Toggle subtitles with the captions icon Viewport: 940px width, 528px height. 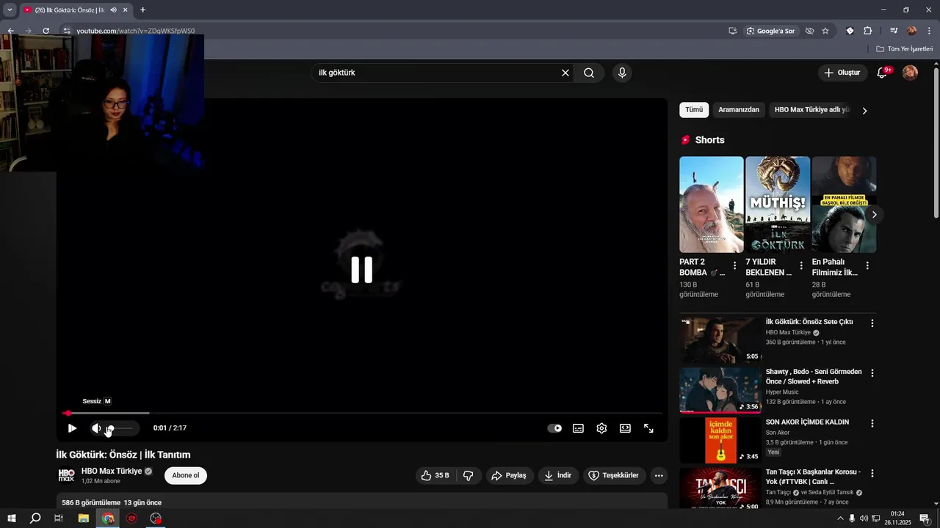[578, 428]
